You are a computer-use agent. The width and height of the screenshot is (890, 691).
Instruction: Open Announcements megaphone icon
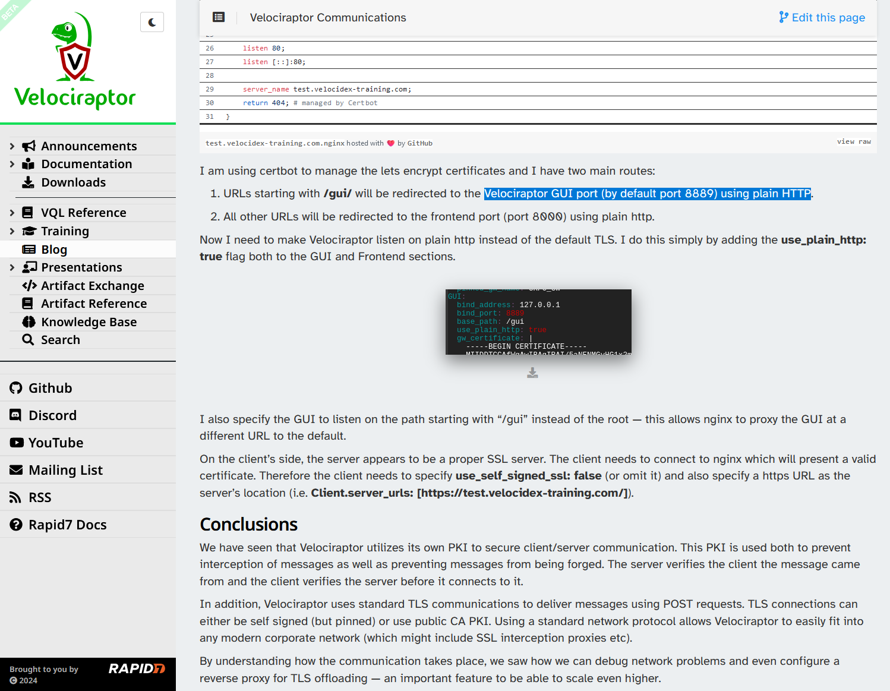tap(29, 146)
